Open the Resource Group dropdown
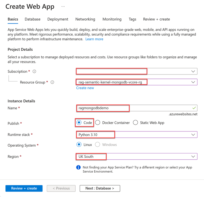 pyautogui.click(x=193, y=82)
